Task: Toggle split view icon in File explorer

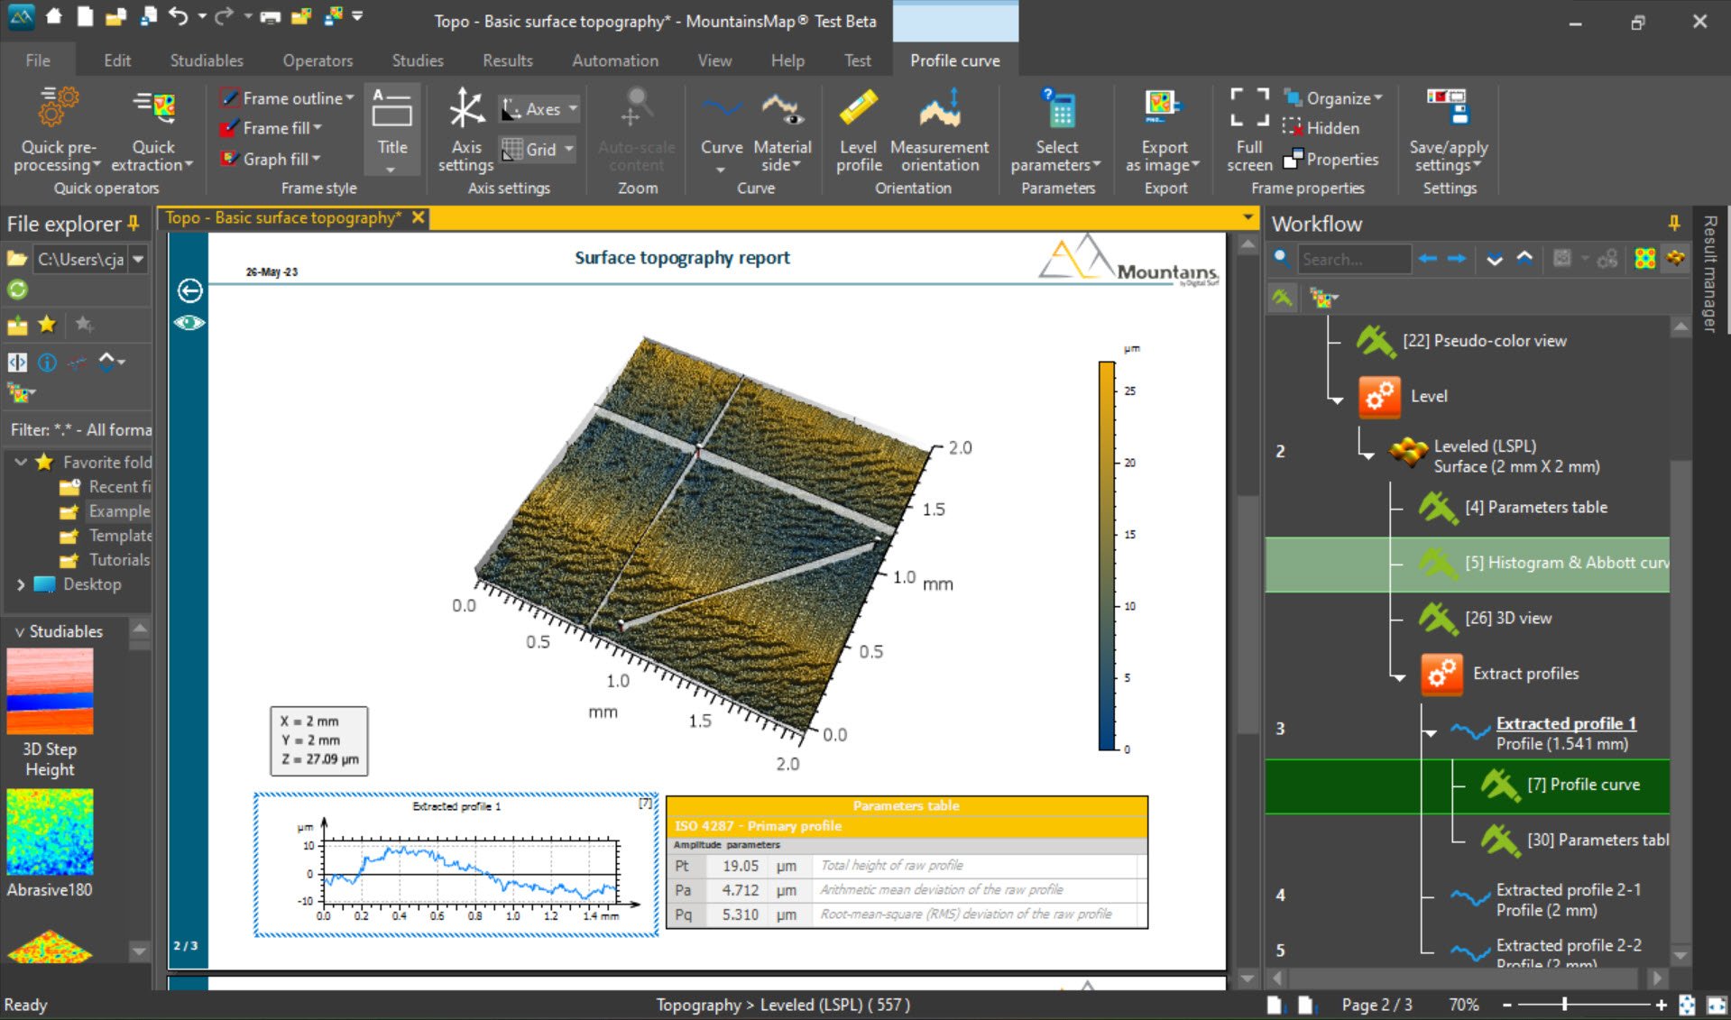Action: click(17, 363)
